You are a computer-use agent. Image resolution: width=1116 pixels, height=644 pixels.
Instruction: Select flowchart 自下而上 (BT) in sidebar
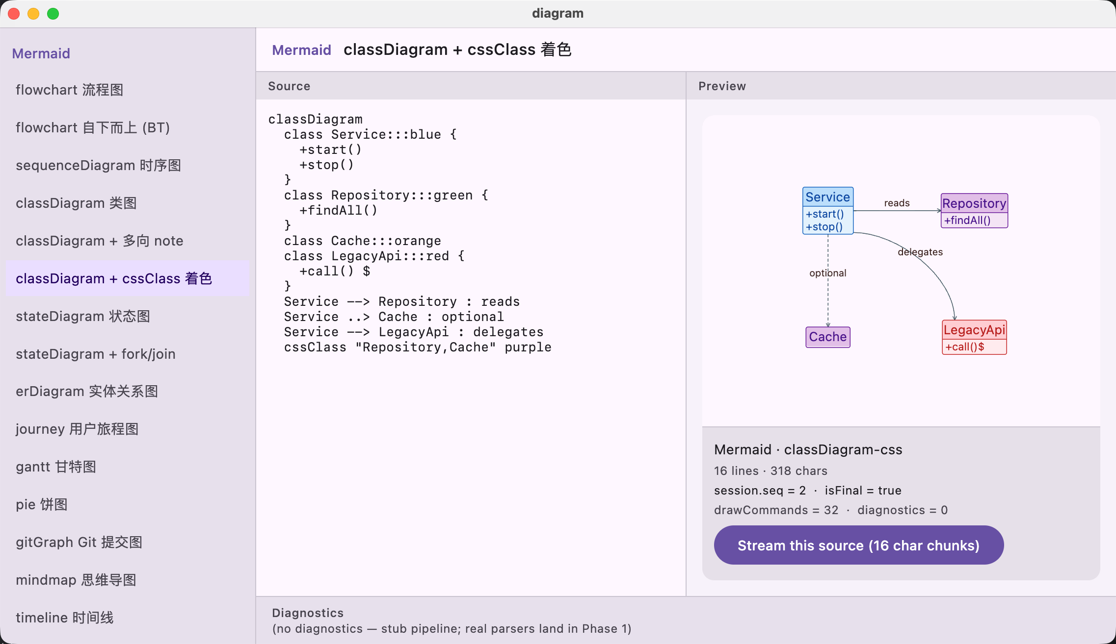(127, 127)
